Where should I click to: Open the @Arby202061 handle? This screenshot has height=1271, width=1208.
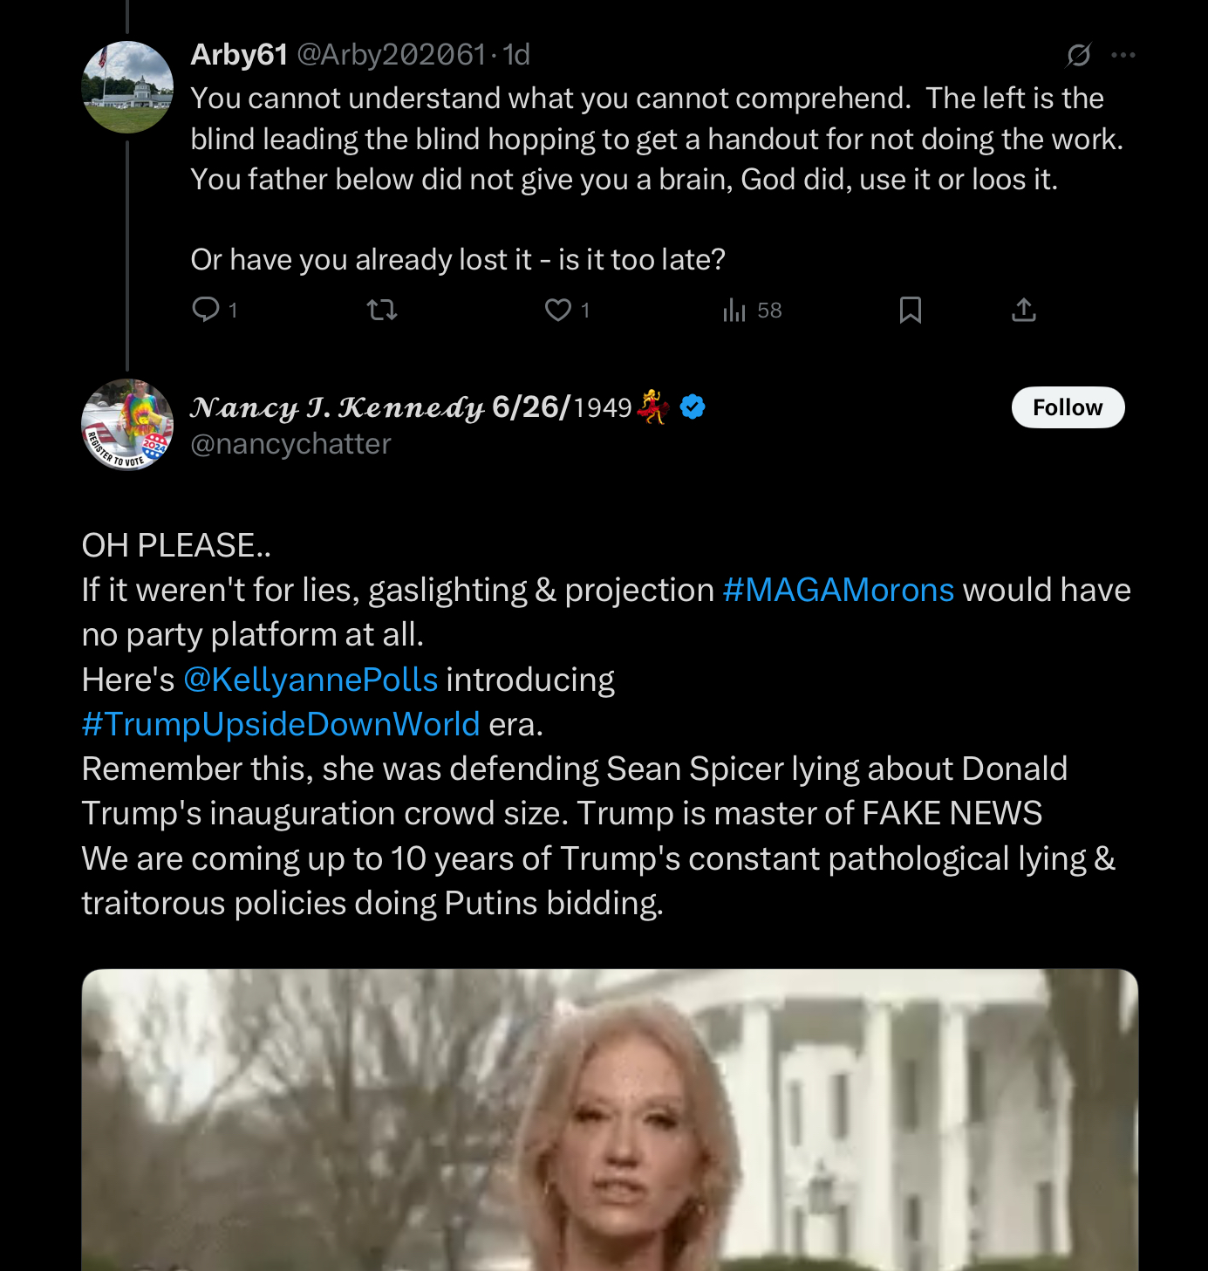pyautogui.click(x=391, y=55)
